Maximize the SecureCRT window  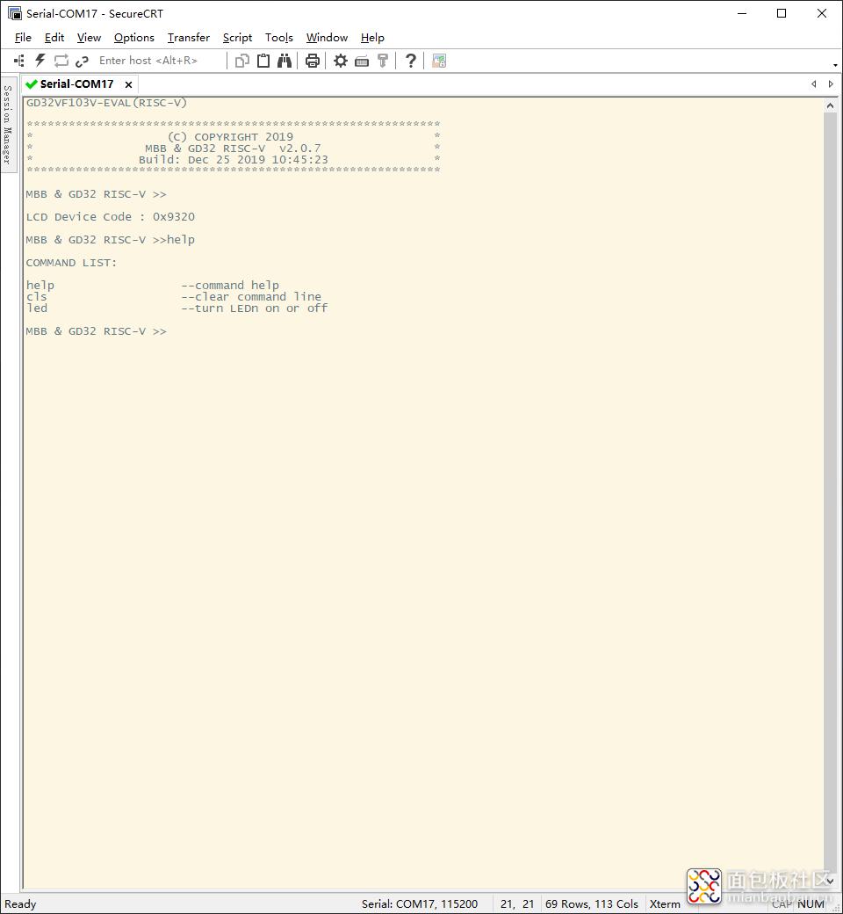click(782, 13)
